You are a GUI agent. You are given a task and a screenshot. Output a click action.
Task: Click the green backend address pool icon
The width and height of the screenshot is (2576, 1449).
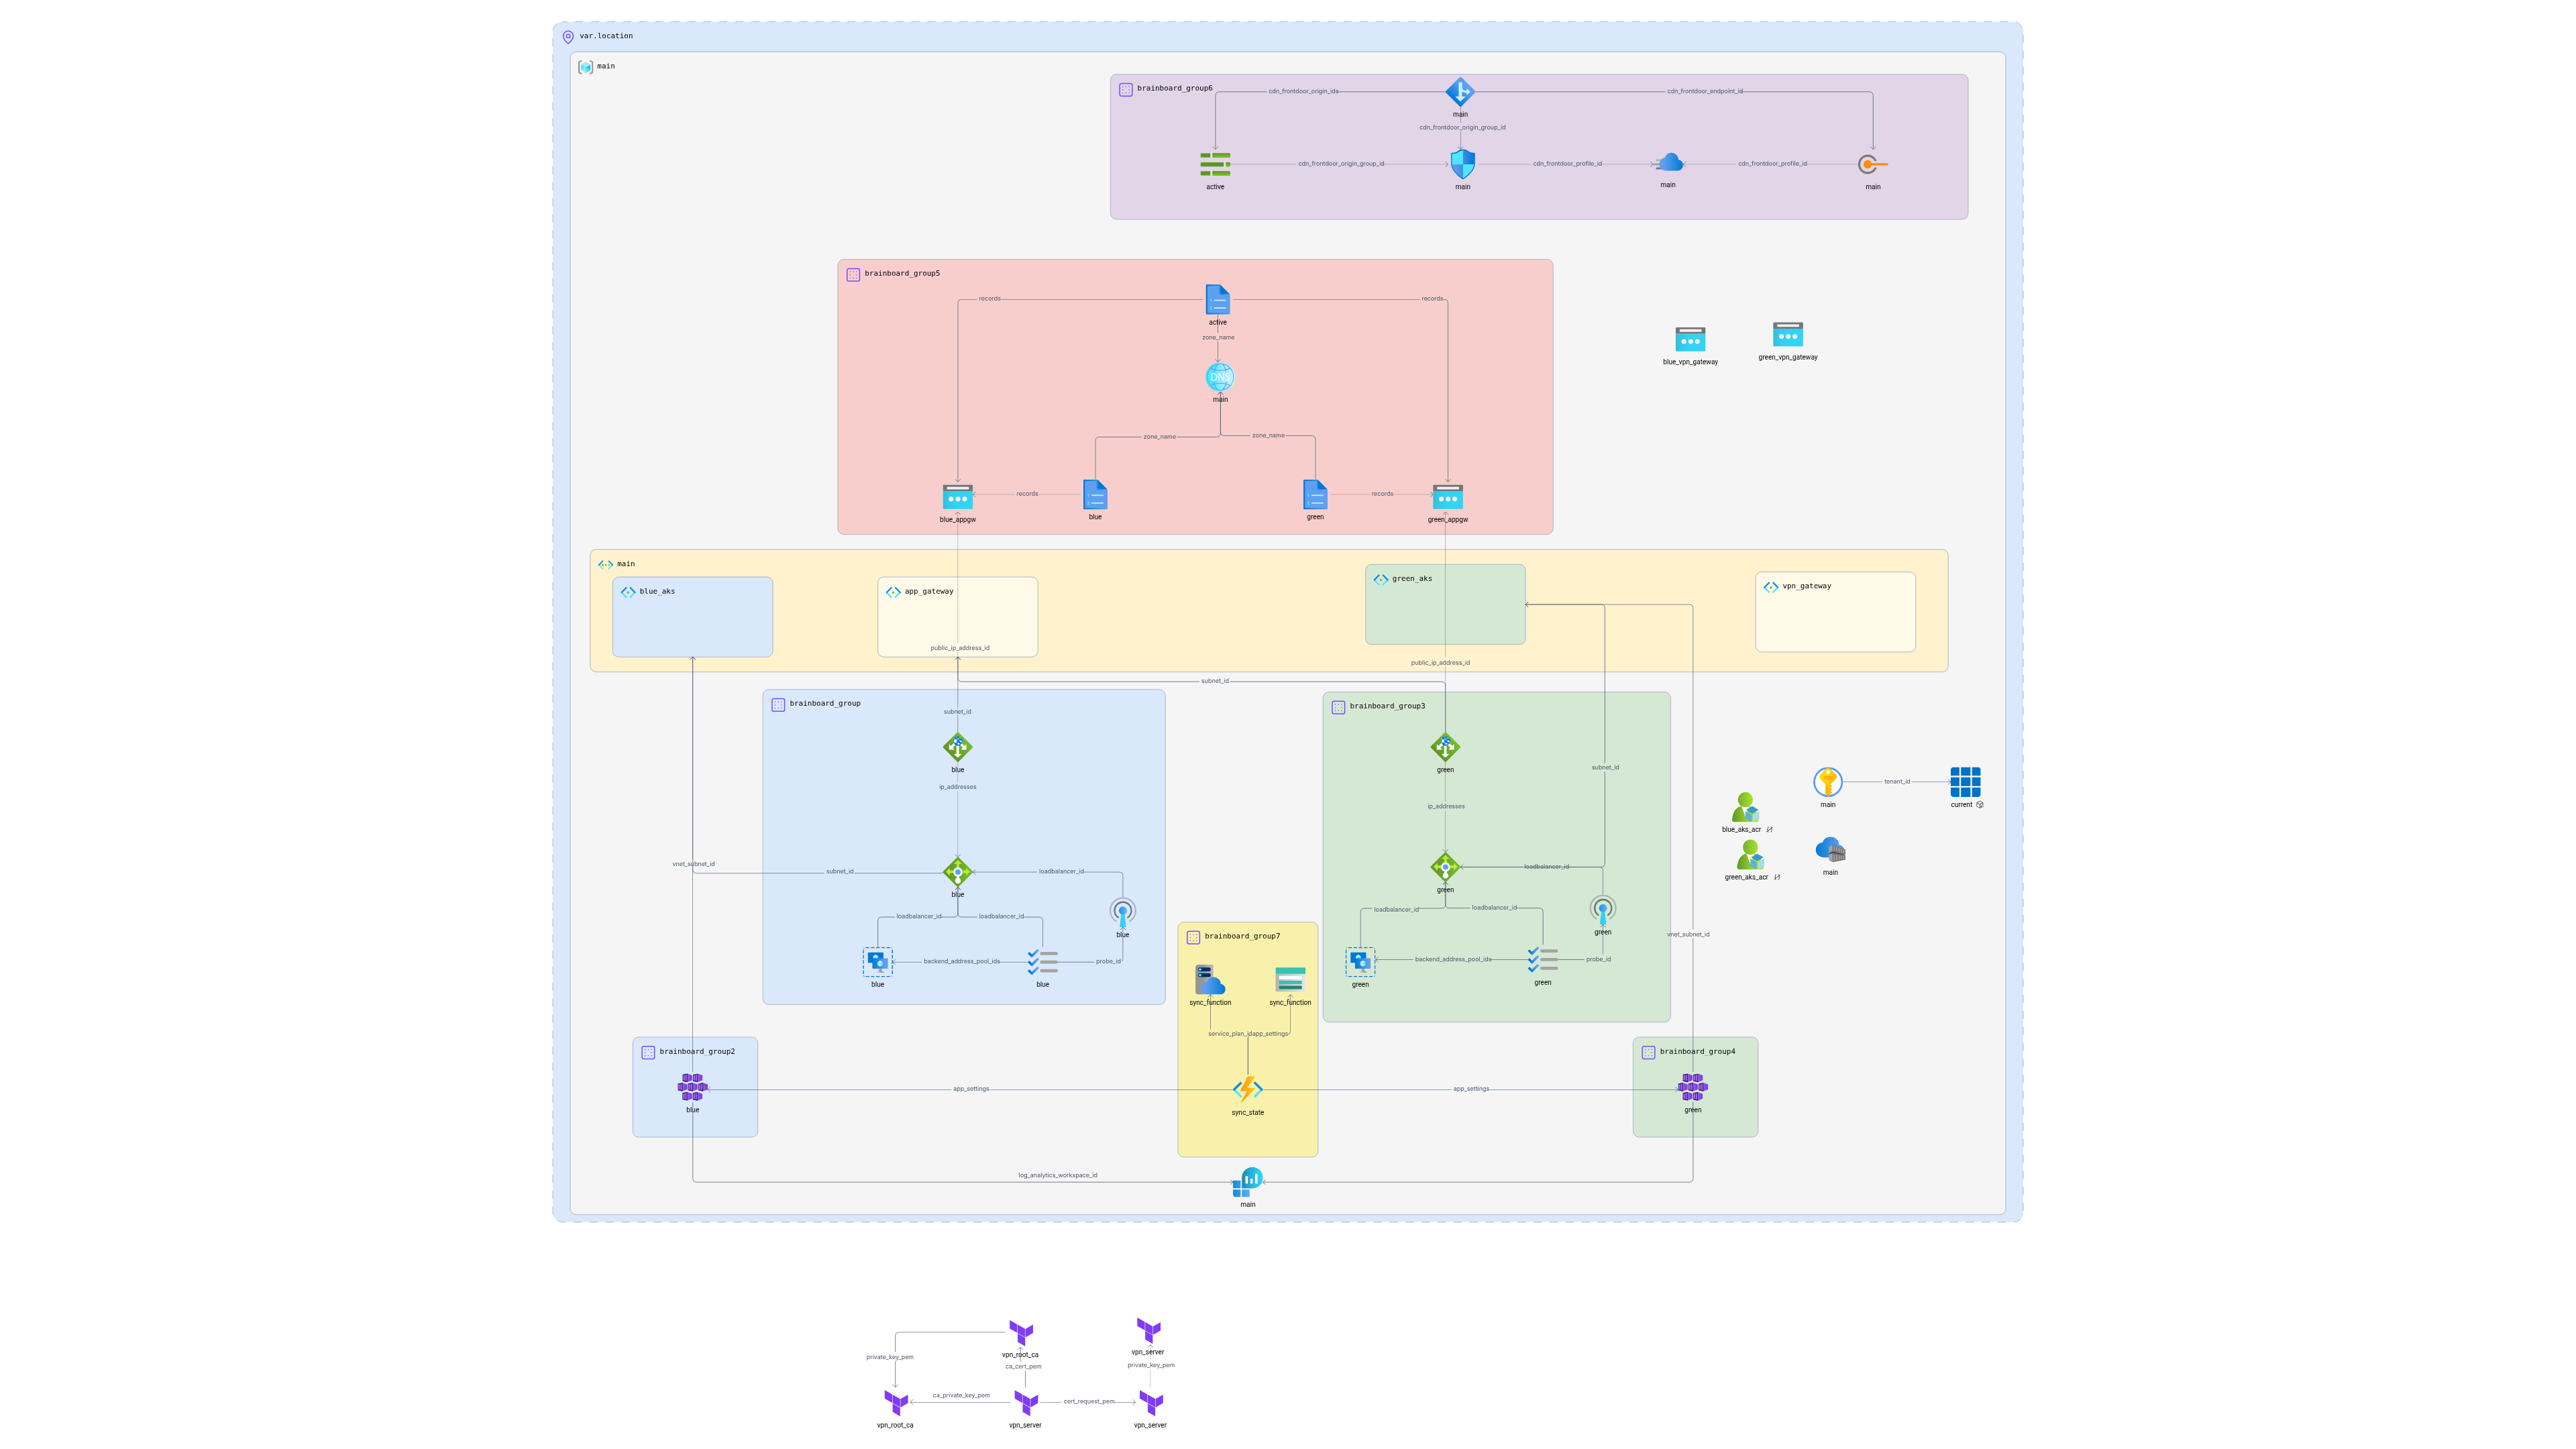tap(1360, 962)
